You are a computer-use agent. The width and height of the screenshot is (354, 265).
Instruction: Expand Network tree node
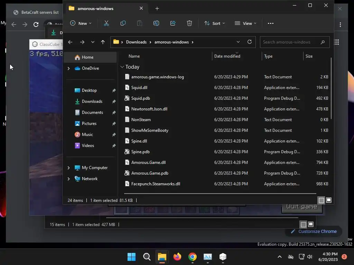(x=69, y=179)
